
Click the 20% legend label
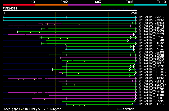32,2
